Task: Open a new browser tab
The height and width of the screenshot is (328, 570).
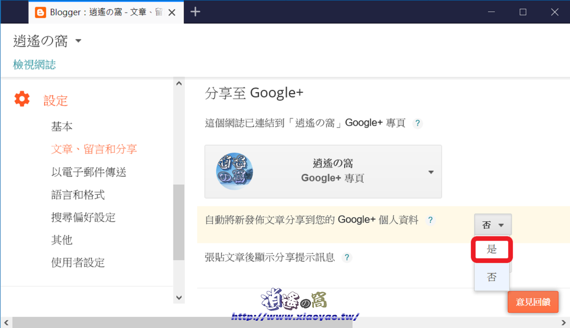Action: click(195, 12)
